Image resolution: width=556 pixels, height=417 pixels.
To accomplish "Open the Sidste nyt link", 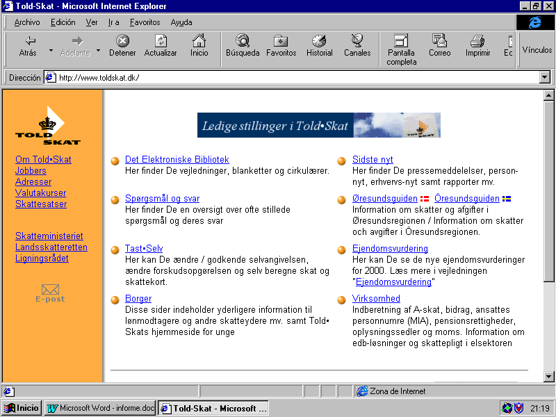I will [373, 160].
